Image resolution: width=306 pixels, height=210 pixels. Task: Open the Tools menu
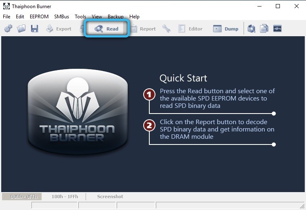point(80,17)
